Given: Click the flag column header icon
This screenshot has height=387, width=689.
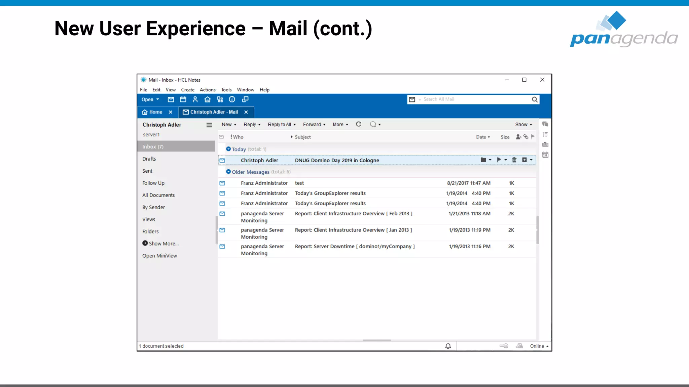Looking at the screenshot, I should tap(533, 137).
